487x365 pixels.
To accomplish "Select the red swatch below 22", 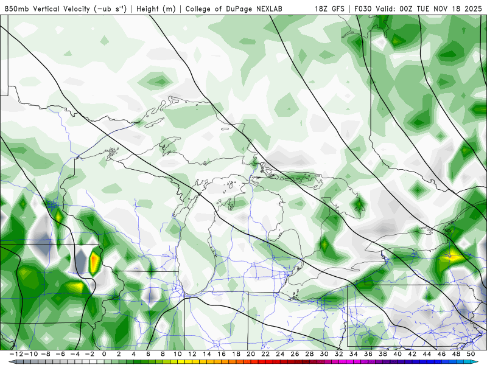I will 269,361.
